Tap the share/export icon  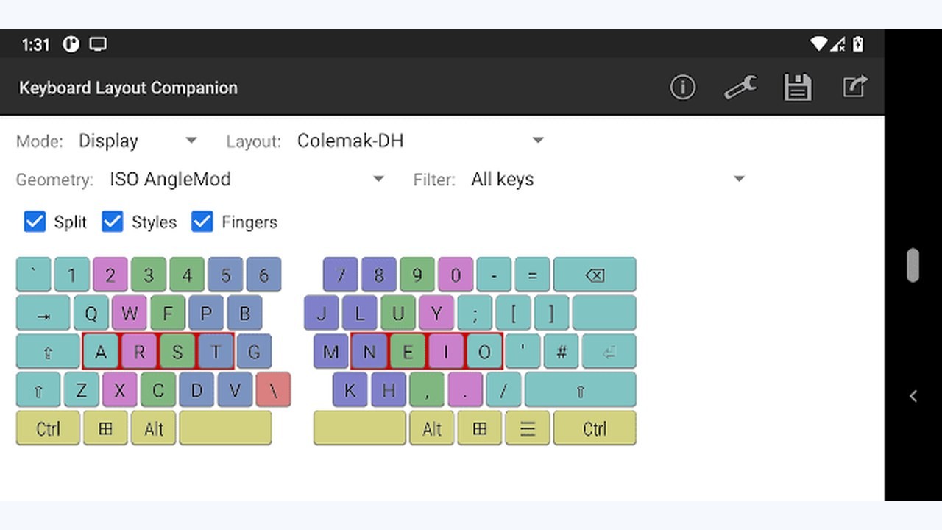(x=855, y=87)
